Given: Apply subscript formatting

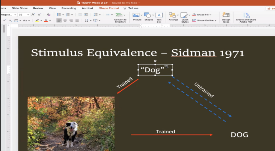Looking at the screenshot, I should (x=10, y=21).
